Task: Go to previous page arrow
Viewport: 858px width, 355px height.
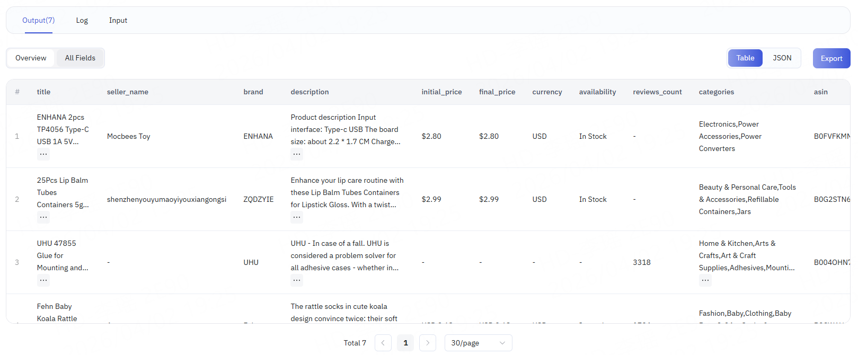Action: point(383,343)
